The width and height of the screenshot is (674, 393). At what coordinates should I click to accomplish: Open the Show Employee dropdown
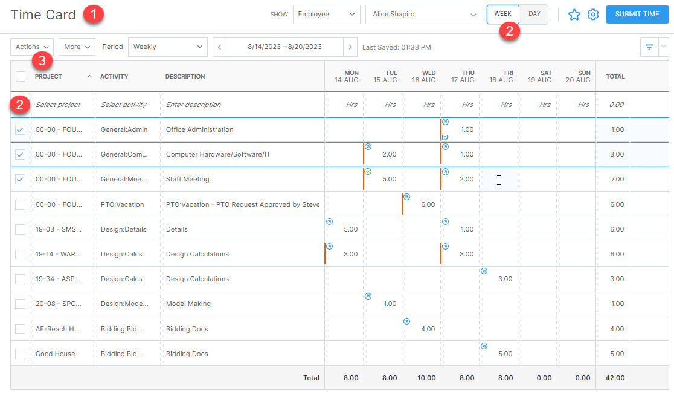pyautogui.click(x=326, y=14)
